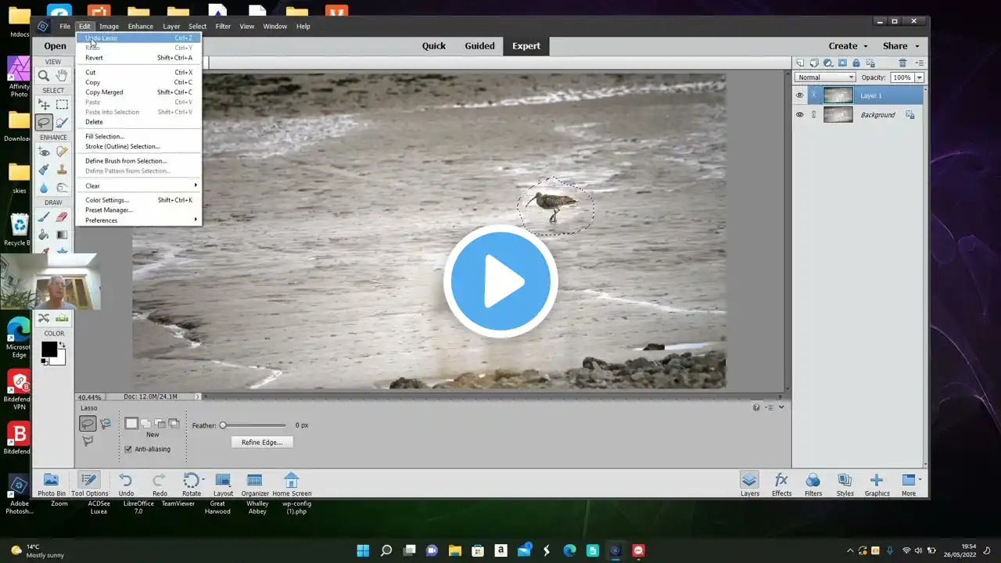Image resolution: width=1001 pixels, height=563 pixels.
Task: Select the Spot Healing Brush tool
Action: [62, 152]
